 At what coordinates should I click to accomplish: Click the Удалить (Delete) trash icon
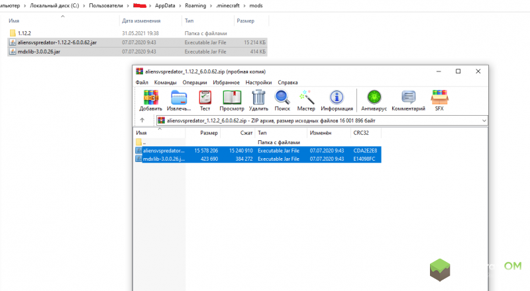tap(259, 100)
